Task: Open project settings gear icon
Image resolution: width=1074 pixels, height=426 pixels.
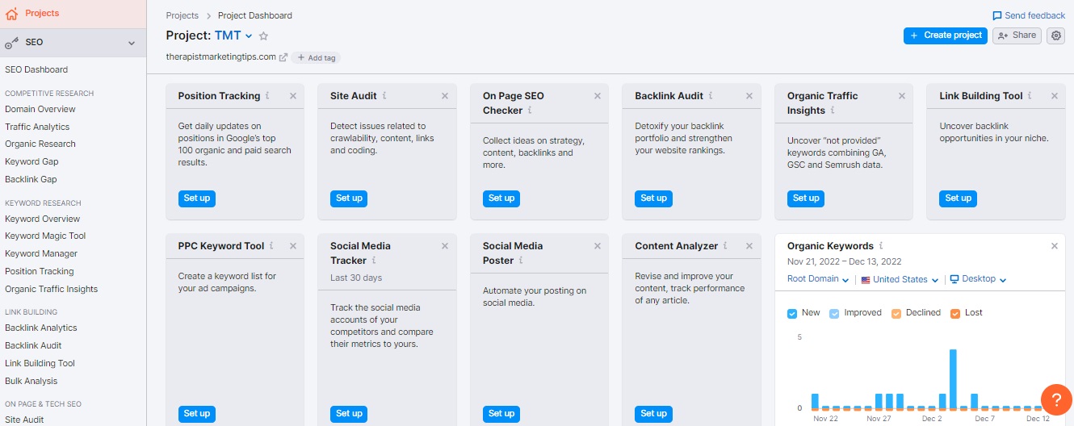Action: (x=1055, y=35)
